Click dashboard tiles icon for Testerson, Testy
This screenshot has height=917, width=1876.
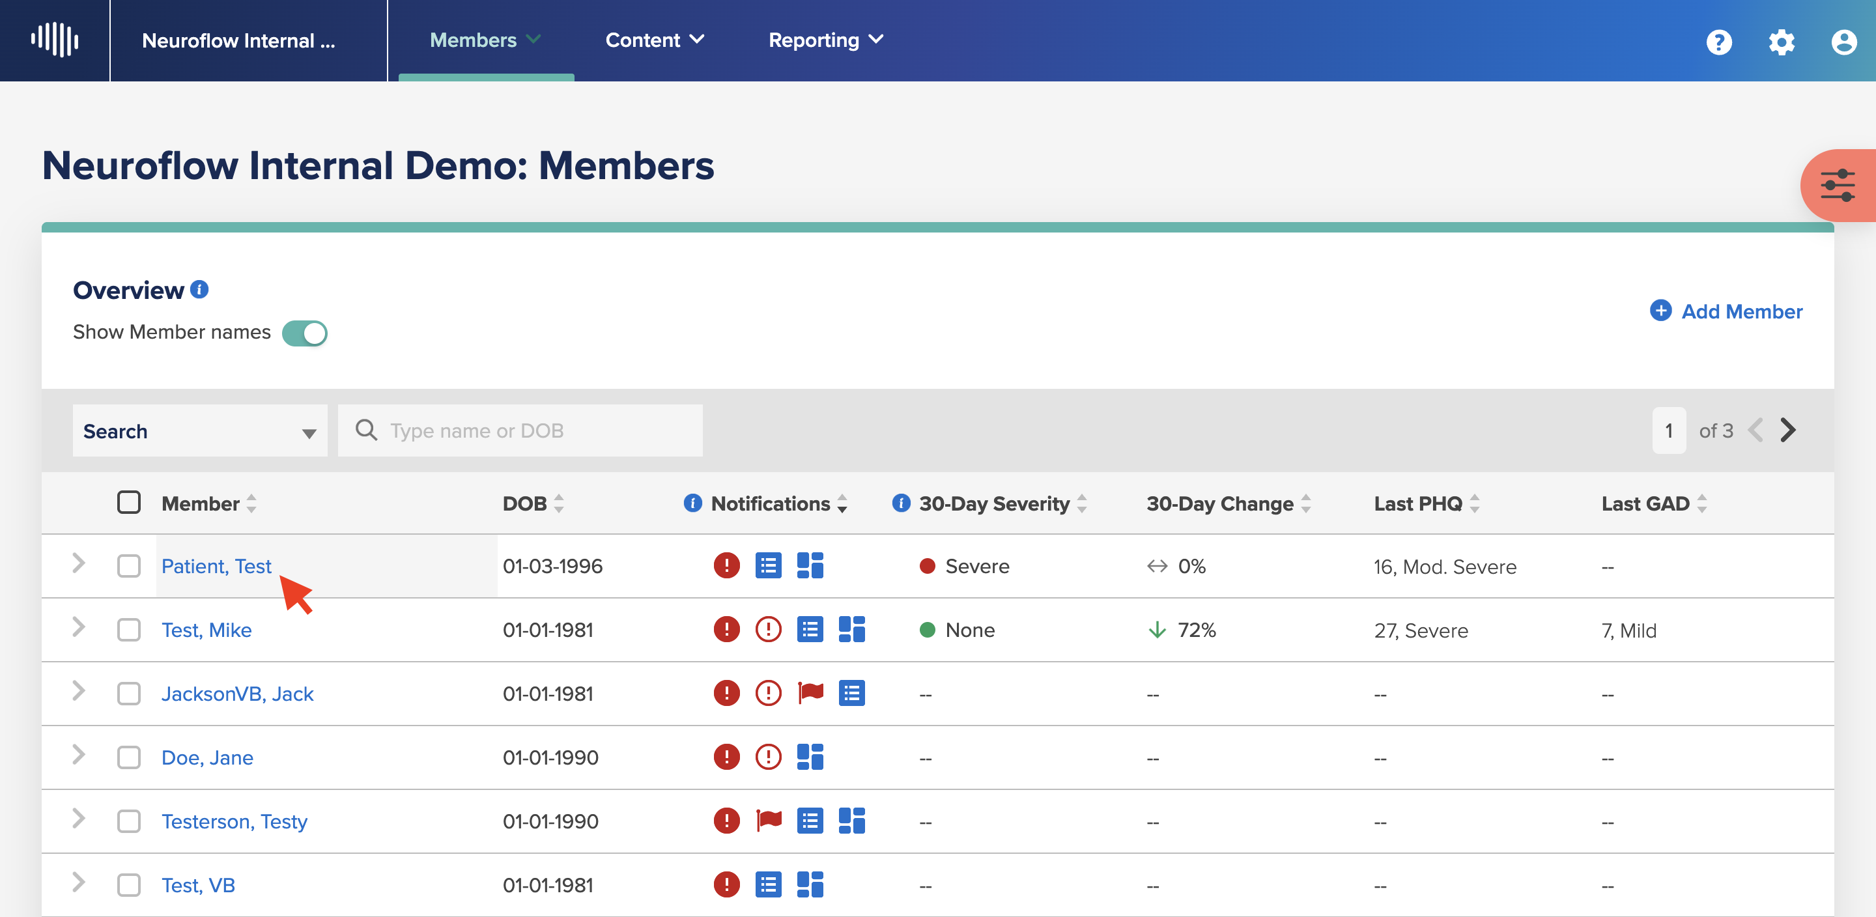click(851, 820)
